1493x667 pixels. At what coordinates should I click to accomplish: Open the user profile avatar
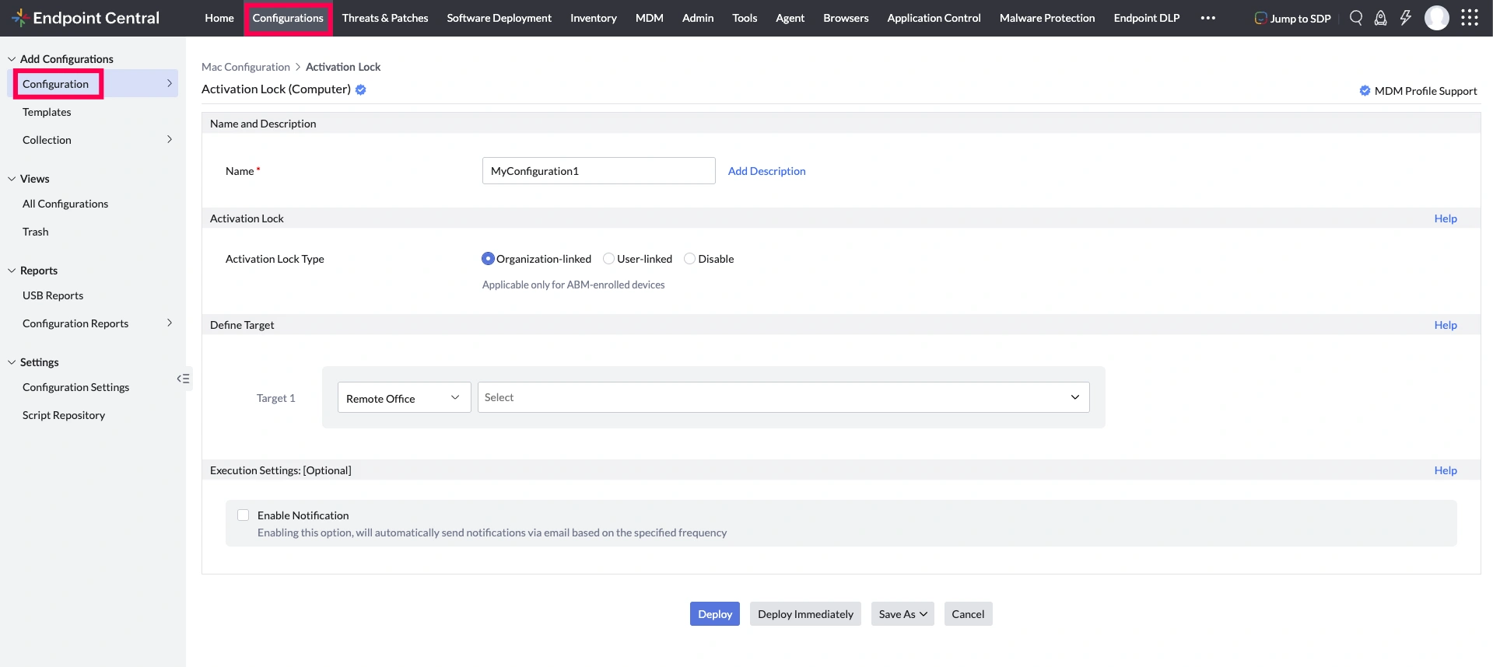coord(1436,18)
